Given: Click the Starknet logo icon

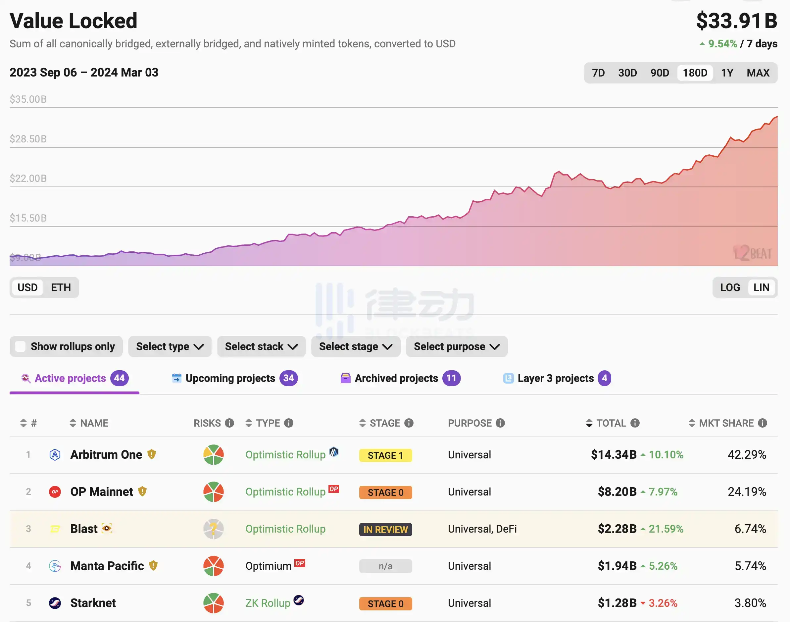Looking at the screenshot, I should coord(55,603).
